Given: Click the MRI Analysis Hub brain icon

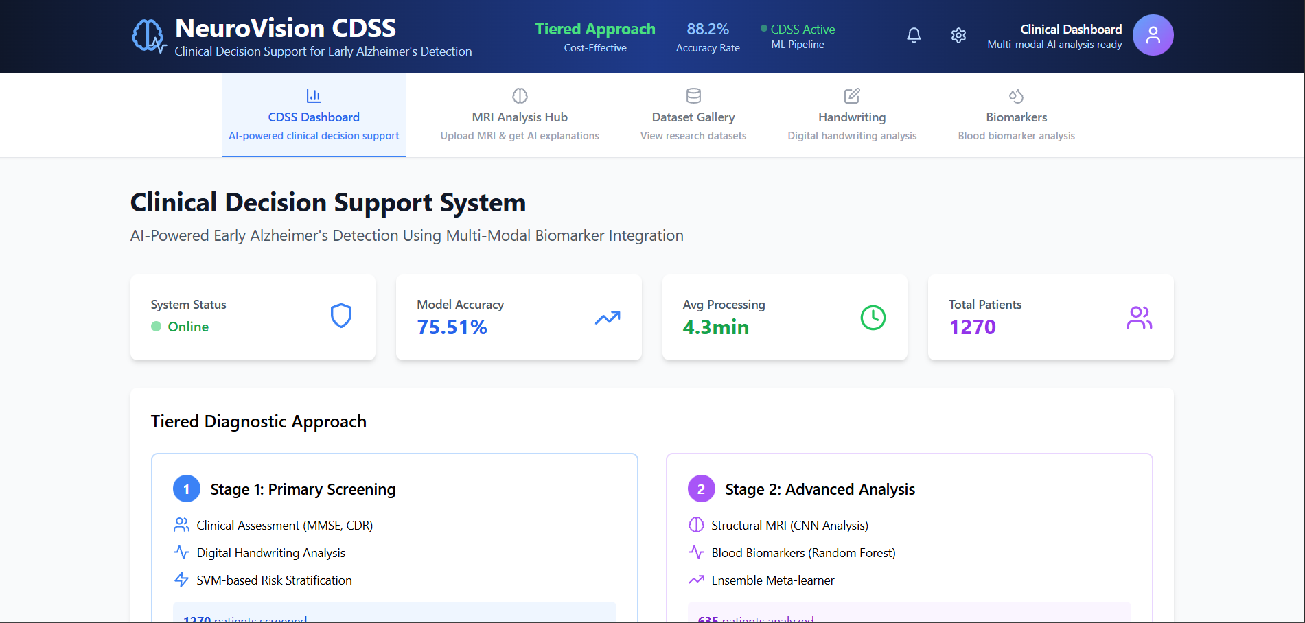Looking at the screenshot, I should [x=520, y=95].
